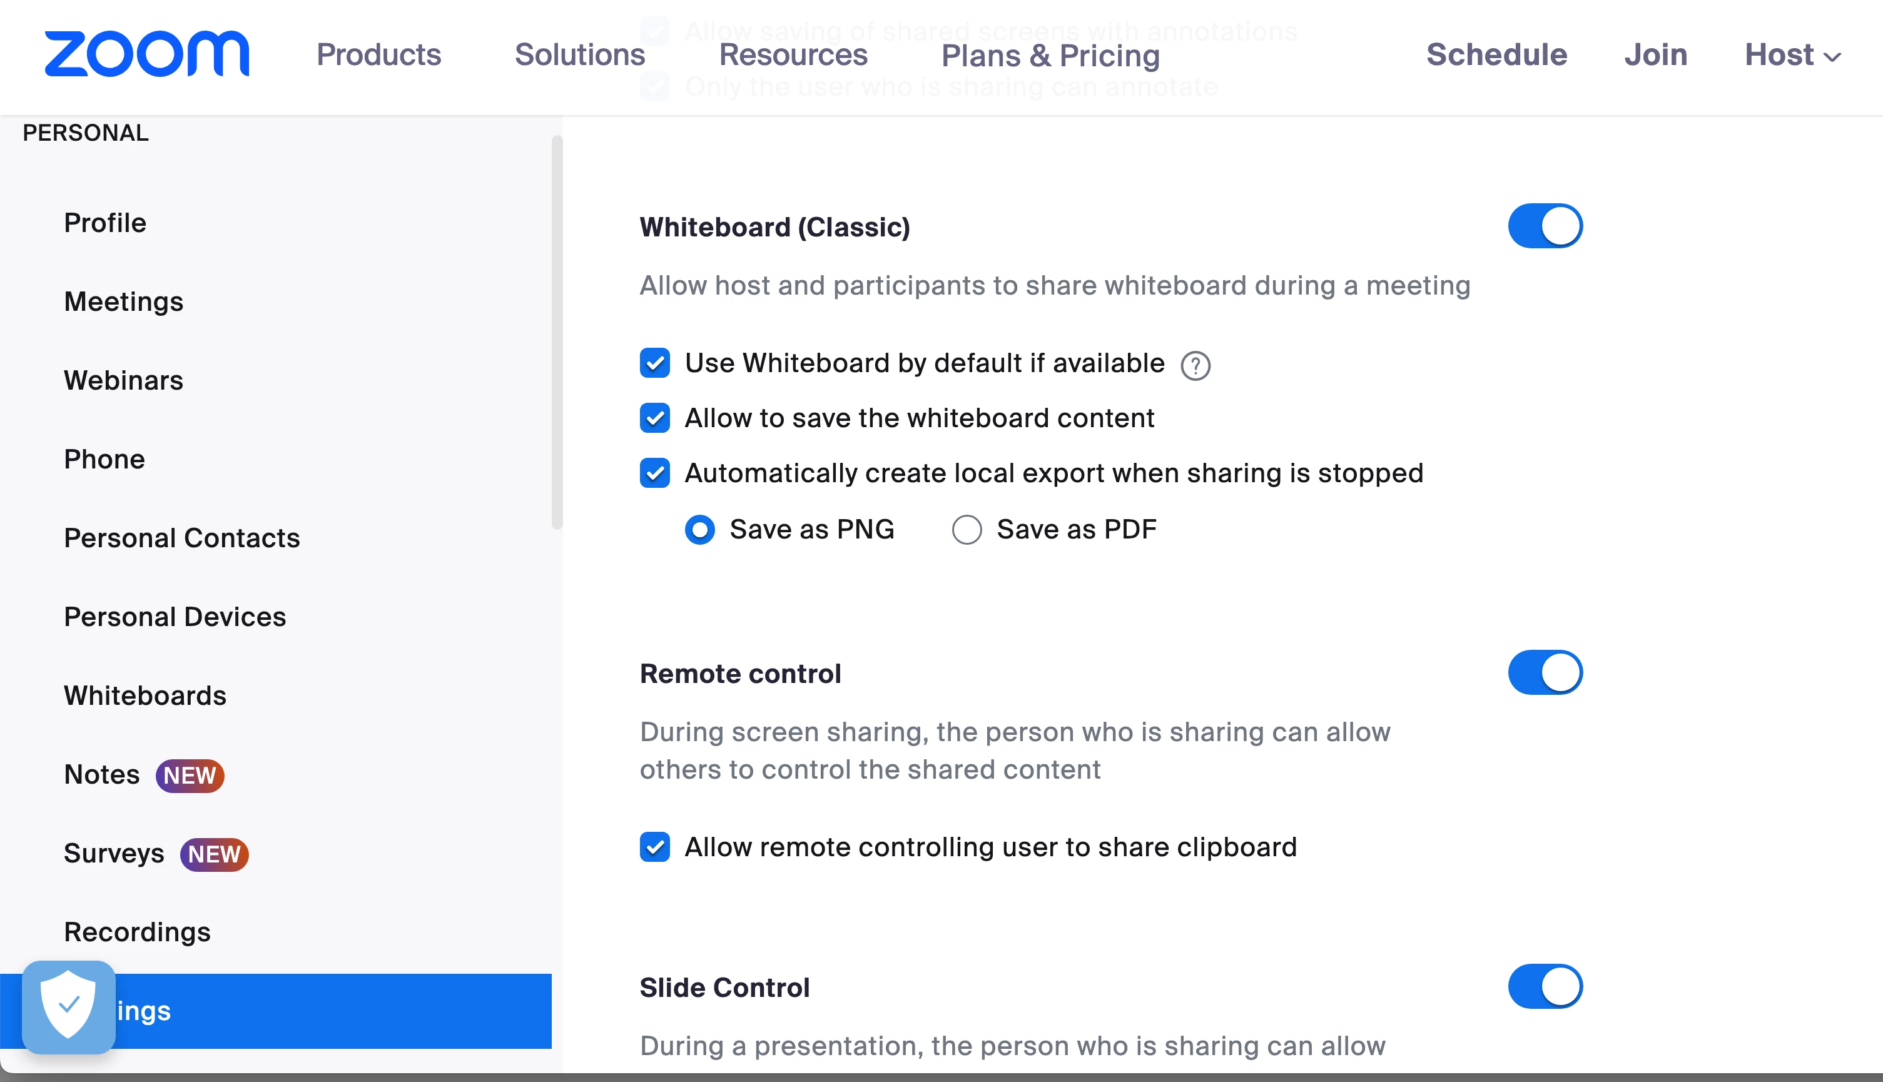Uncheck Allow remote controlling user share clipboard
Screen dimensions: 1883x1082
tap(654, 847)
